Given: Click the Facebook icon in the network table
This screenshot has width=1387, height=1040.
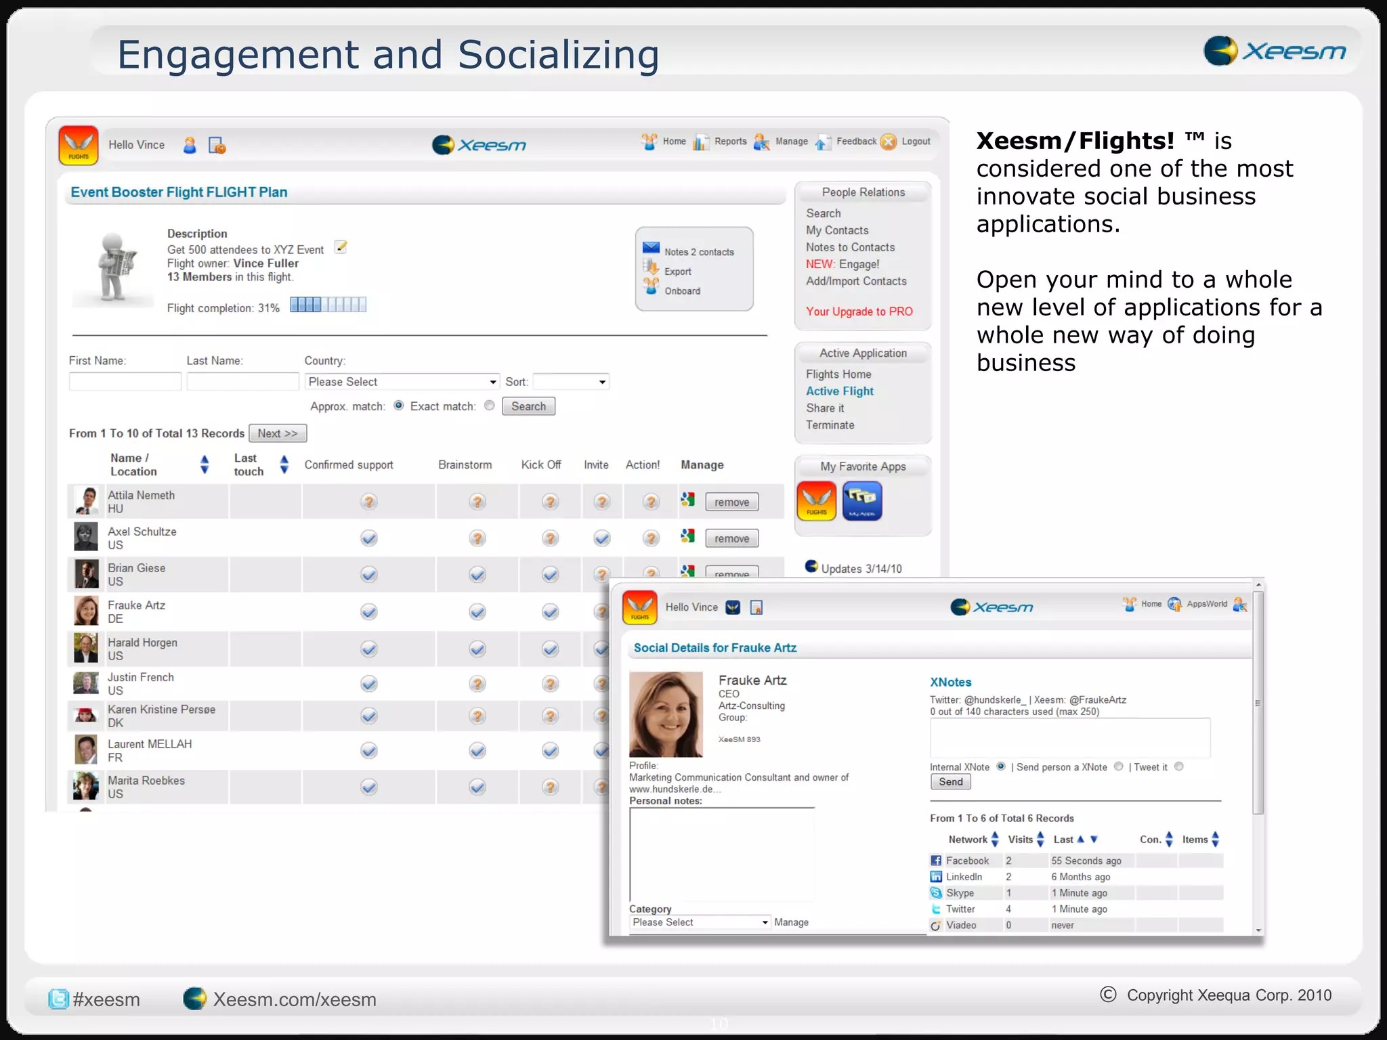Looking at the screenshot, I should pos(936,861).
